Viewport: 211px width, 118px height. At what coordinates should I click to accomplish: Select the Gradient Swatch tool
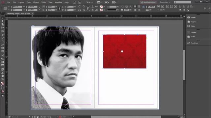pyautogui.click(x=3, y=62)
